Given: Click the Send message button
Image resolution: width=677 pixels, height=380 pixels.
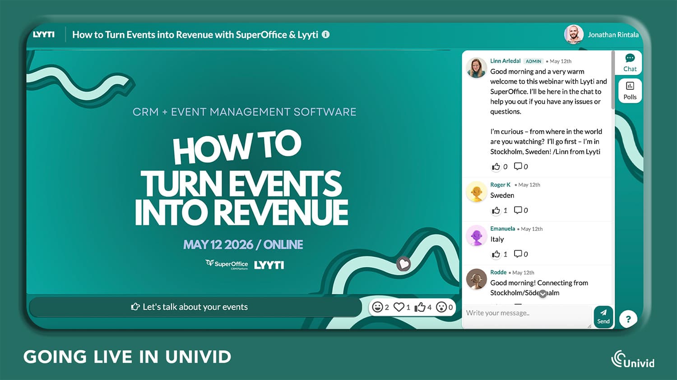Looking at the screenshot, I should click(x=603, y=316).
